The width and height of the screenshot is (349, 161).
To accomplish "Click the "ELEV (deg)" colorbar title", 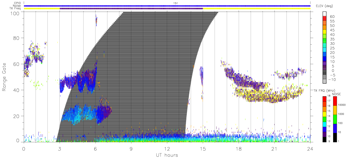I will 324,6.
